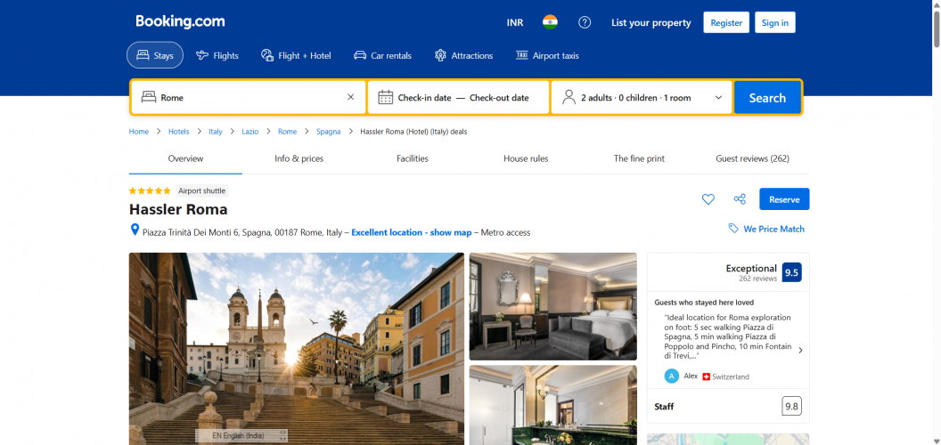The image size is (941, 445).
Task: Click the calendar icon in date field
Action: pyautogui.click(x=385, y=97)
